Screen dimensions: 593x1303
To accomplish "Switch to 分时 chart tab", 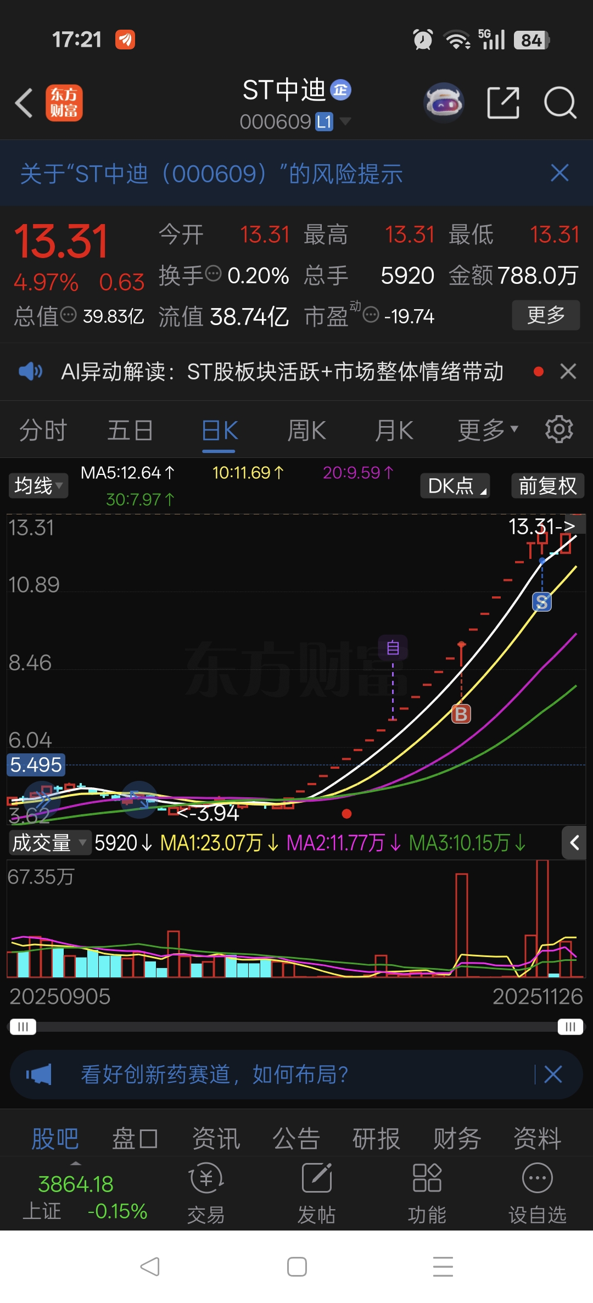I will pyautogui.click(x=43, y=429).
